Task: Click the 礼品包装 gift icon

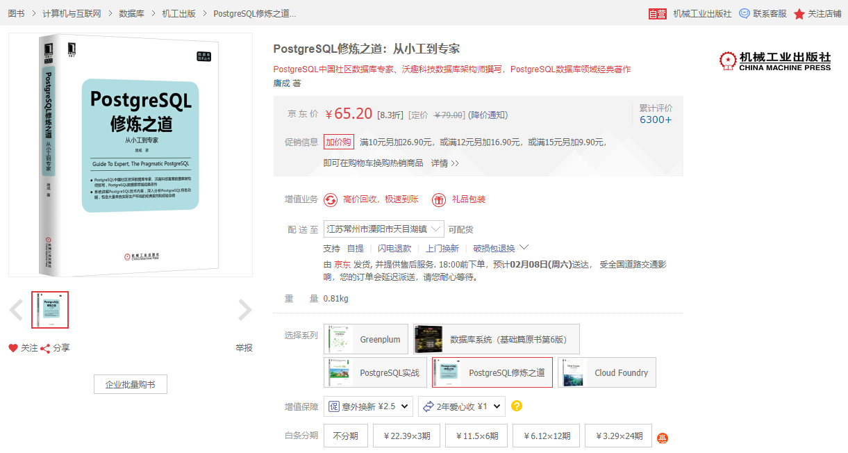Action: [x=439, y=200]
